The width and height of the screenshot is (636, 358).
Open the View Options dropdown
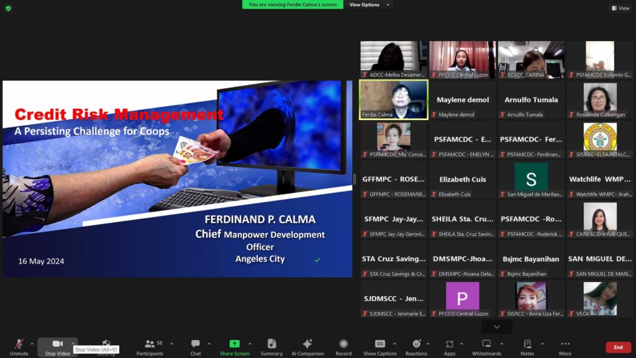tap(369, 4)
